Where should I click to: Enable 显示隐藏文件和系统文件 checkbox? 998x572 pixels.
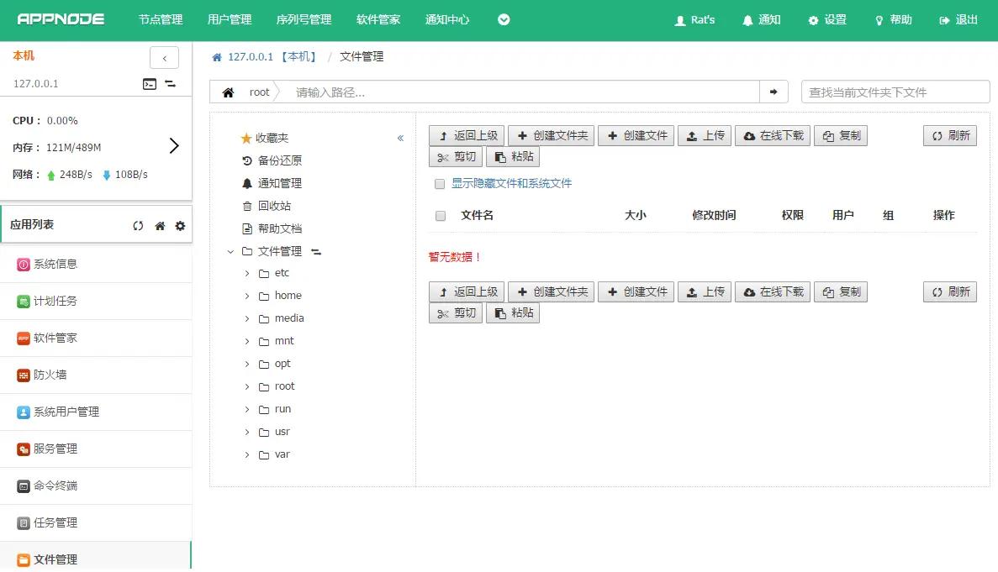click(x=439, y=184)
